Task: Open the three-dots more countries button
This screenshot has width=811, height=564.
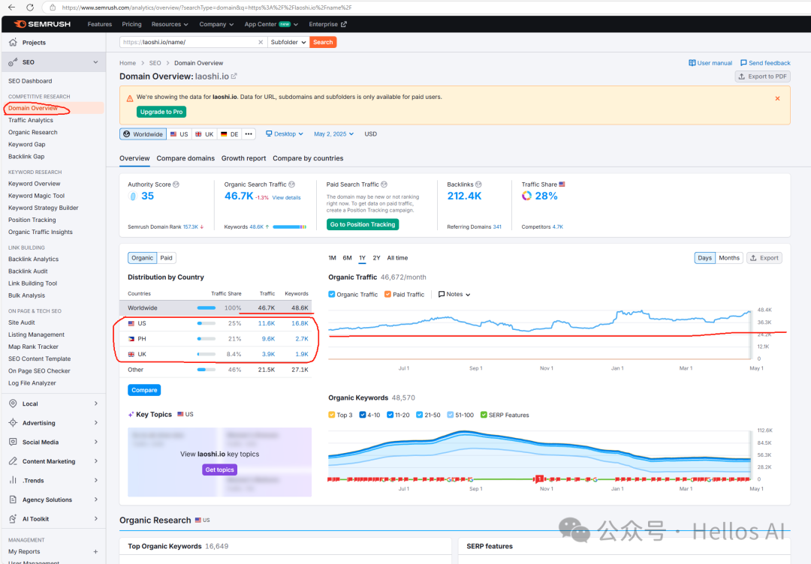Action: [x=249, y=134]
